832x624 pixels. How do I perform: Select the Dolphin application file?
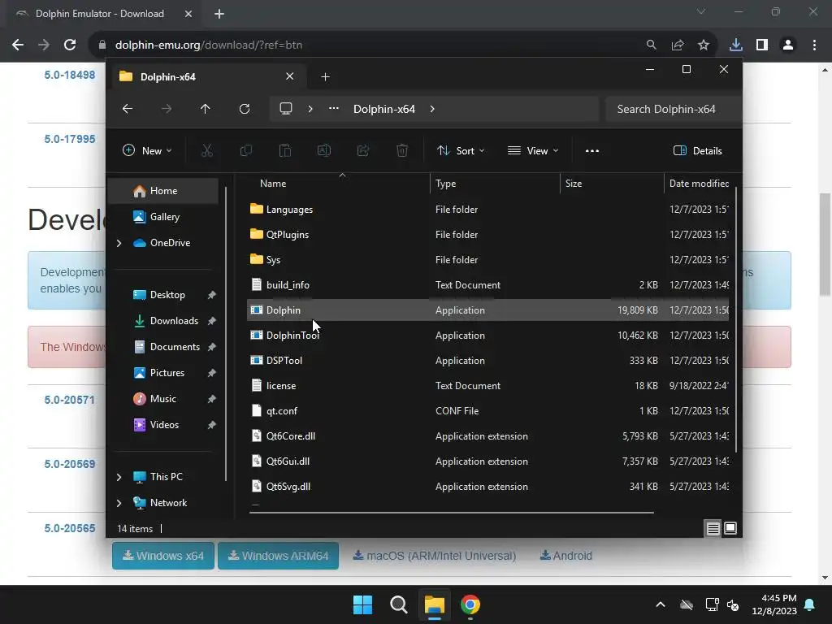pyautogui.click(x=487, y=310)
